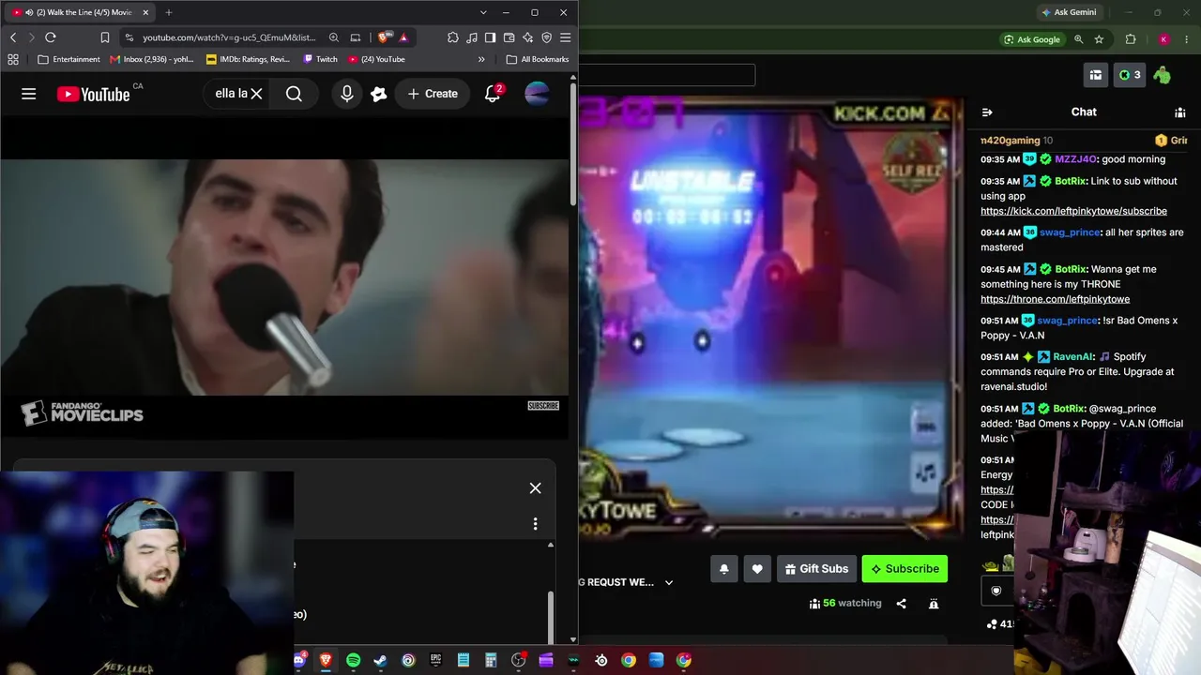Image resolution: width=1201 pixels, height=675 pixels.
Task: Clear the YouTube search text
Action: click(x=256, y=94)
